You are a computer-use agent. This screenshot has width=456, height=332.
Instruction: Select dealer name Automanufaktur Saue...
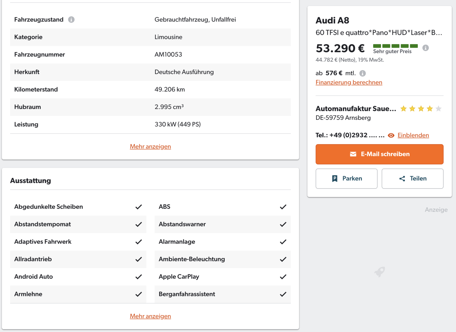(356, 108)
